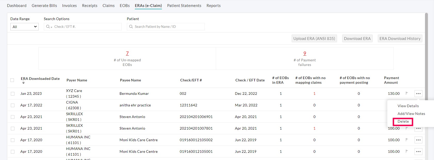
Task: Sort by ERA Downloaded Date arrow
Action: pyautogui.click(x=23, y=83)
